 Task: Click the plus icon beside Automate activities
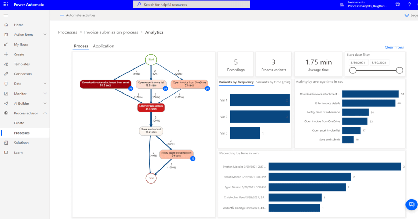(62, 15)
